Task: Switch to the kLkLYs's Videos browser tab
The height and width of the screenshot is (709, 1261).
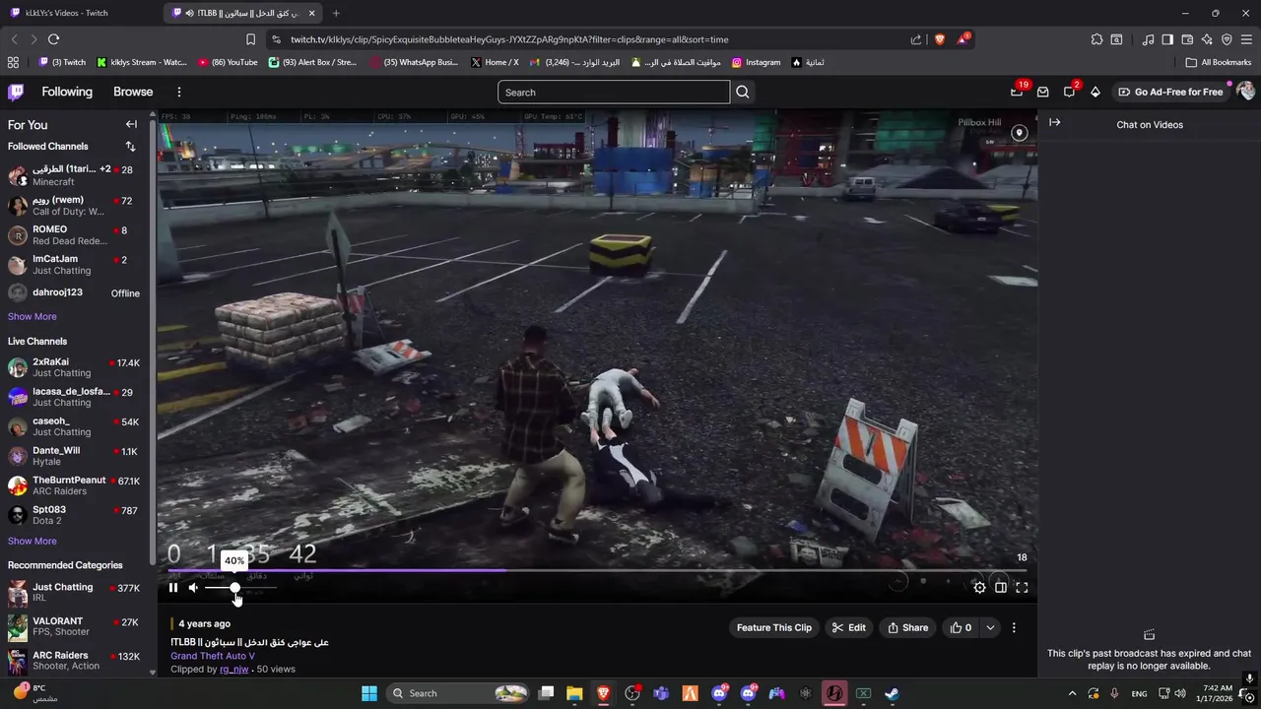Action: (x=81, y=13)
